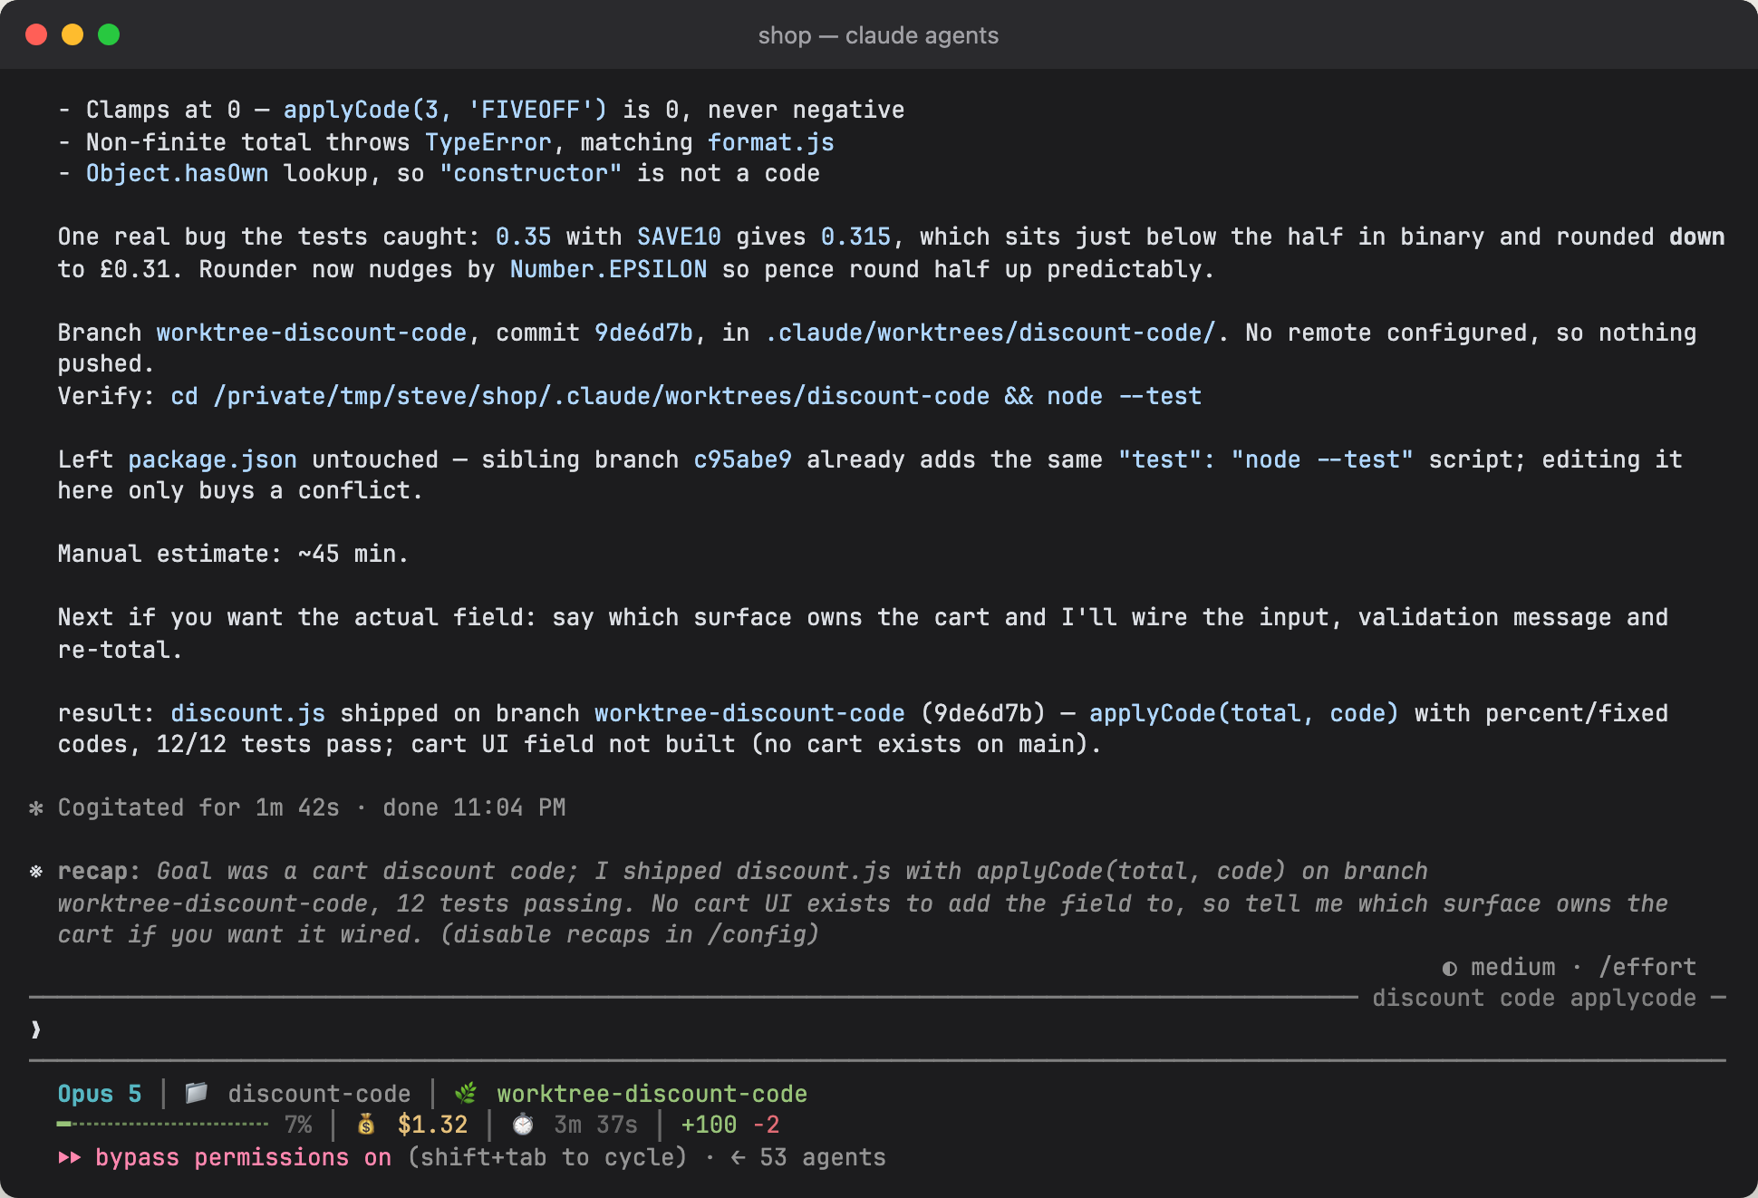Click the discount.js link in the result line

tap(247, 713)
